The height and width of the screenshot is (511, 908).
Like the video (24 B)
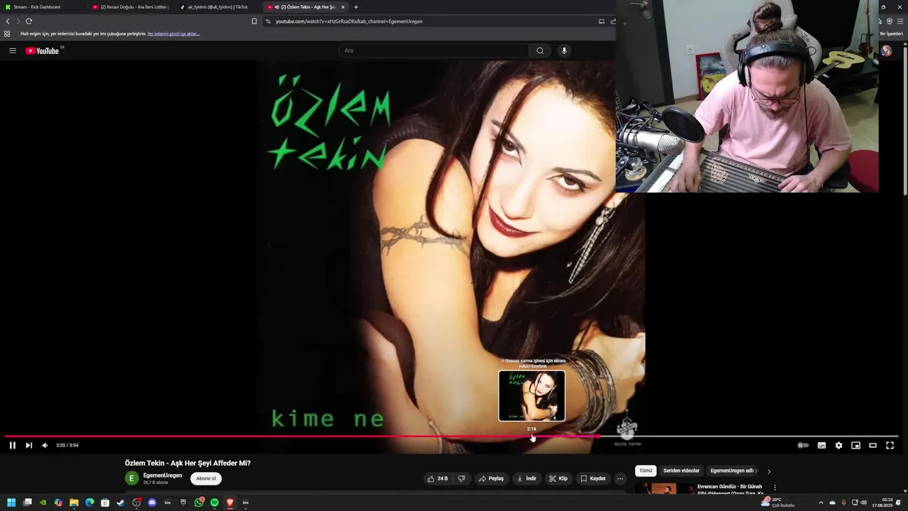(x=437, y=478)
